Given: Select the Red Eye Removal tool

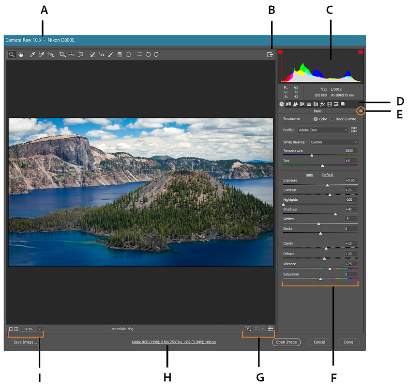Looking at the screenshot, I should (102, 54).
